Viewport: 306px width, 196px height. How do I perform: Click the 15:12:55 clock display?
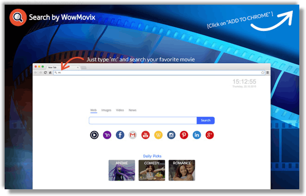(244, 81)
